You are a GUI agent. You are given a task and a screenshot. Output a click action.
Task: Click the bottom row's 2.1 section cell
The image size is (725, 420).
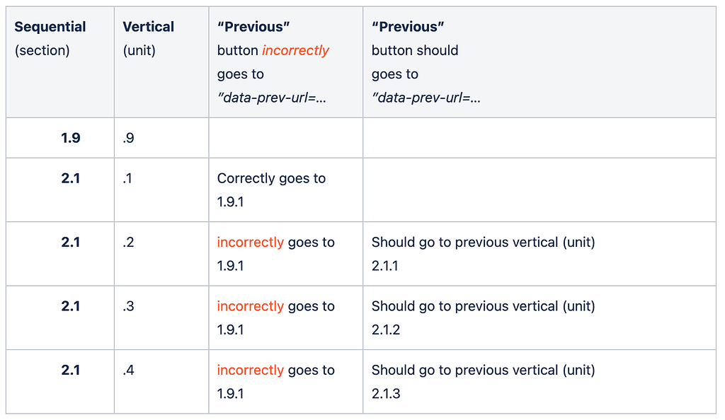pos(70,370)
